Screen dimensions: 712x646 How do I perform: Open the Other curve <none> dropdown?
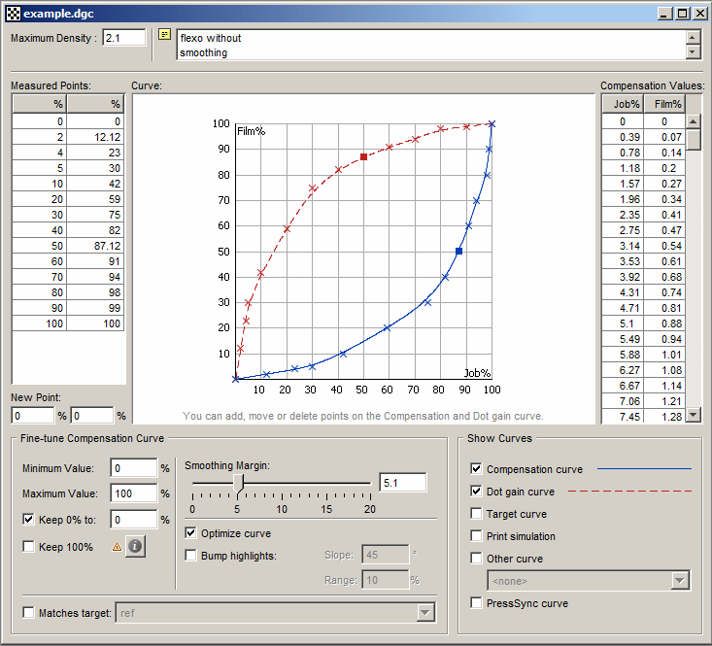tap(680, 580)
